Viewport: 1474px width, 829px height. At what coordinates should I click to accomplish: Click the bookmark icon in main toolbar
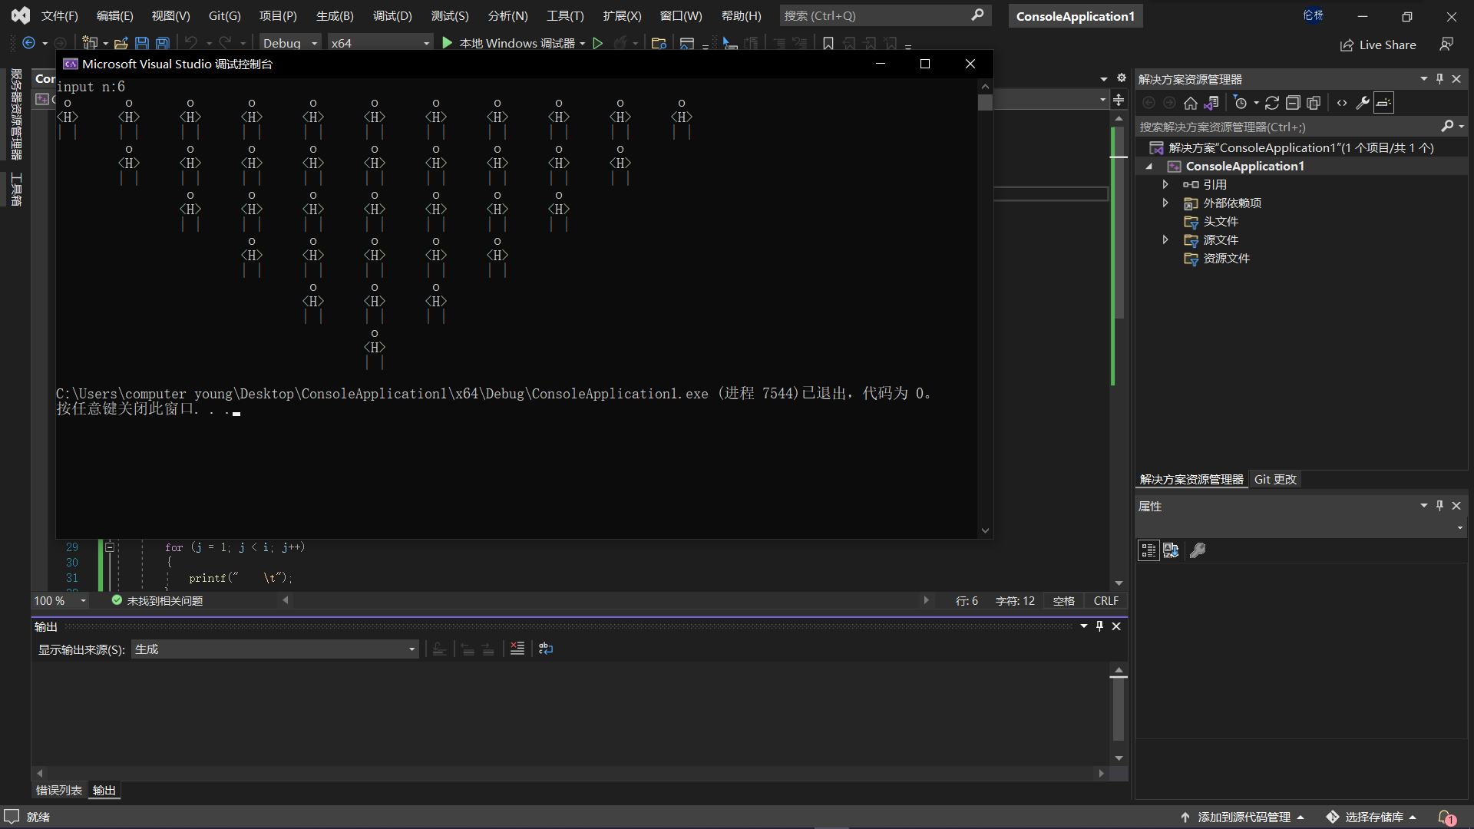pos(828,44)
